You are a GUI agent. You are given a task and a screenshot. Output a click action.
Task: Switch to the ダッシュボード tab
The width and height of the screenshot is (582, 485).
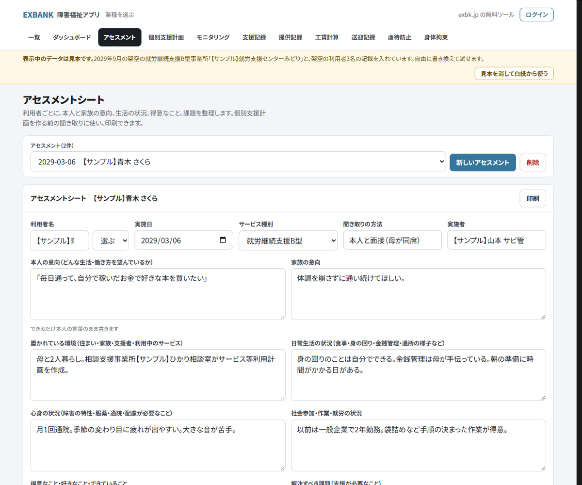point(72,37)
